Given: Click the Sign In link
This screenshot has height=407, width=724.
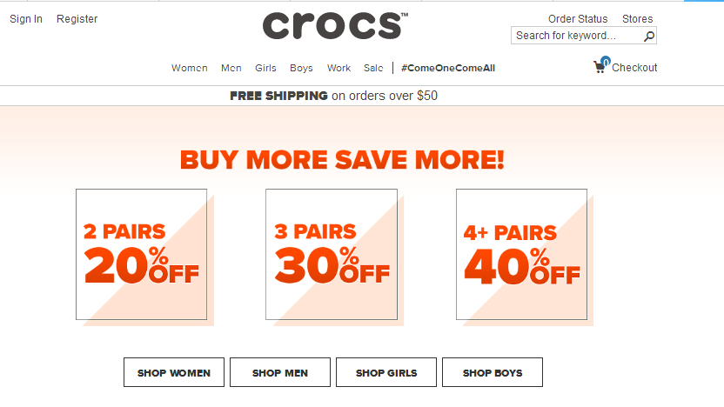Looking at the screenshot, I should [x=26, y=19].
